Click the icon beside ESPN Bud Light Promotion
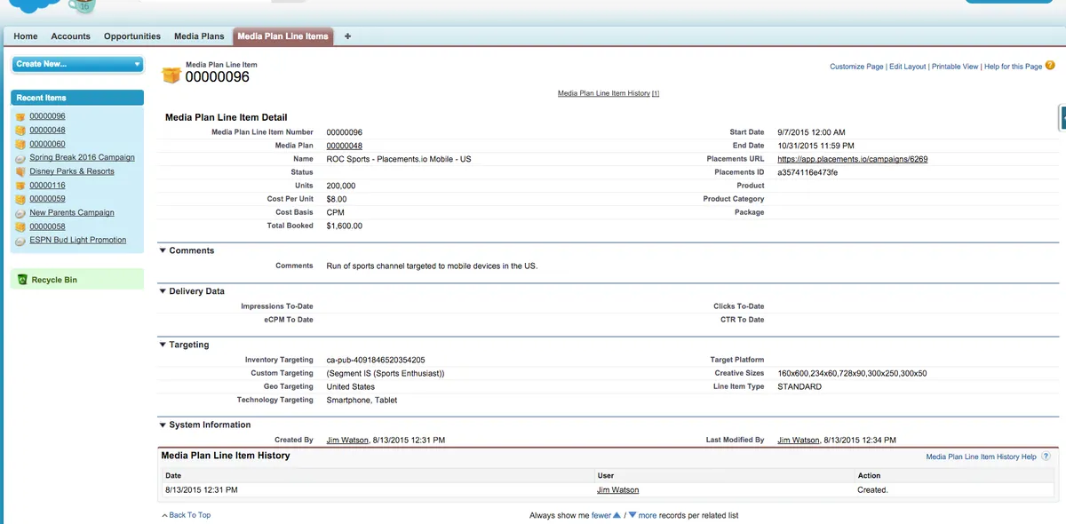Image resolution: width=1066 pixels, height=524 pixels. (x=20, y=241)
